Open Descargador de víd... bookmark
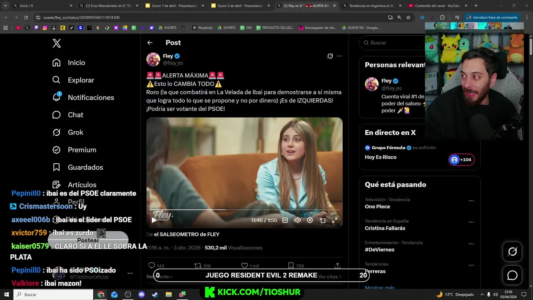 tap(317, 27)
